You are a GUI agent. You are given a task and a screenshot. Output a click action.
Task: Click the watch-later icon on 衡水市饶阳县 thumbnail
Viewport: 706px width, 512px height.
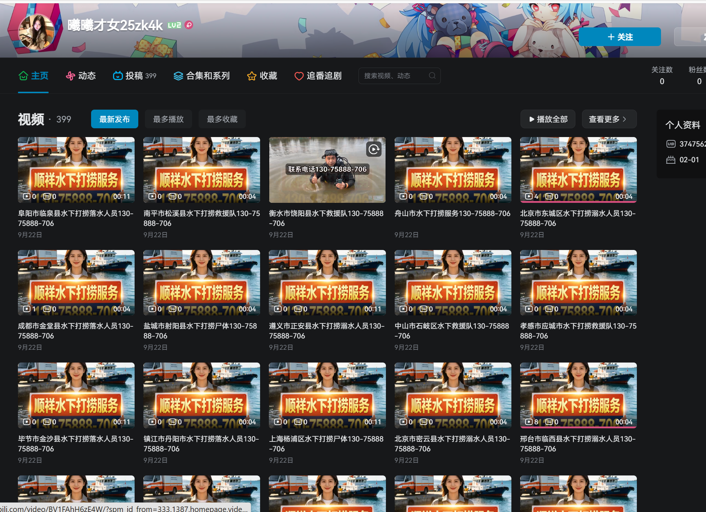pos(374,149)
